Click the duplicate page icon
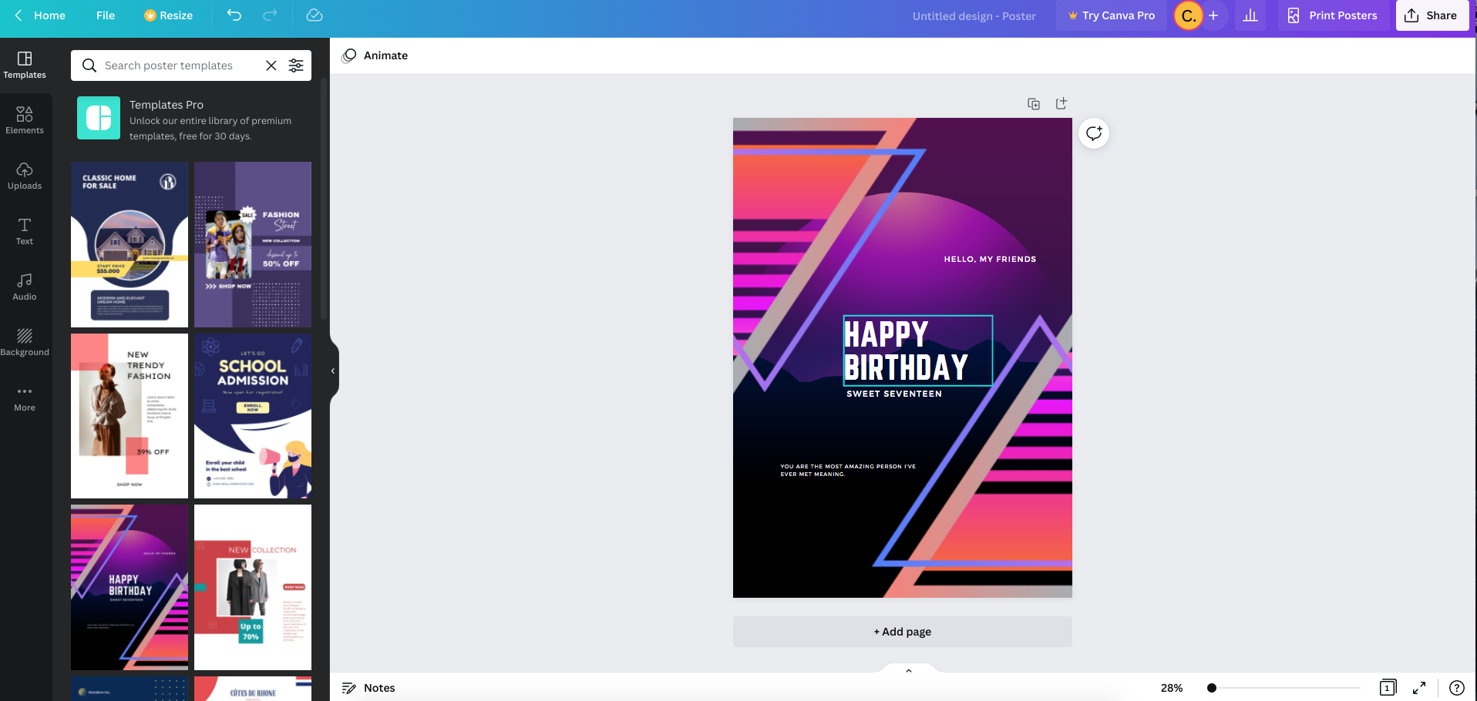 [1034, 104]
